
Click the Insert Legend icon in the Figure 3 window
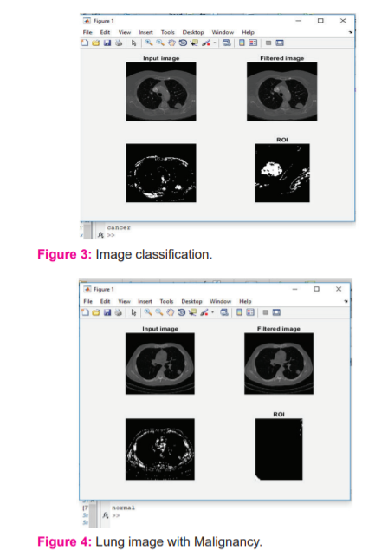(x=253, y=43)
